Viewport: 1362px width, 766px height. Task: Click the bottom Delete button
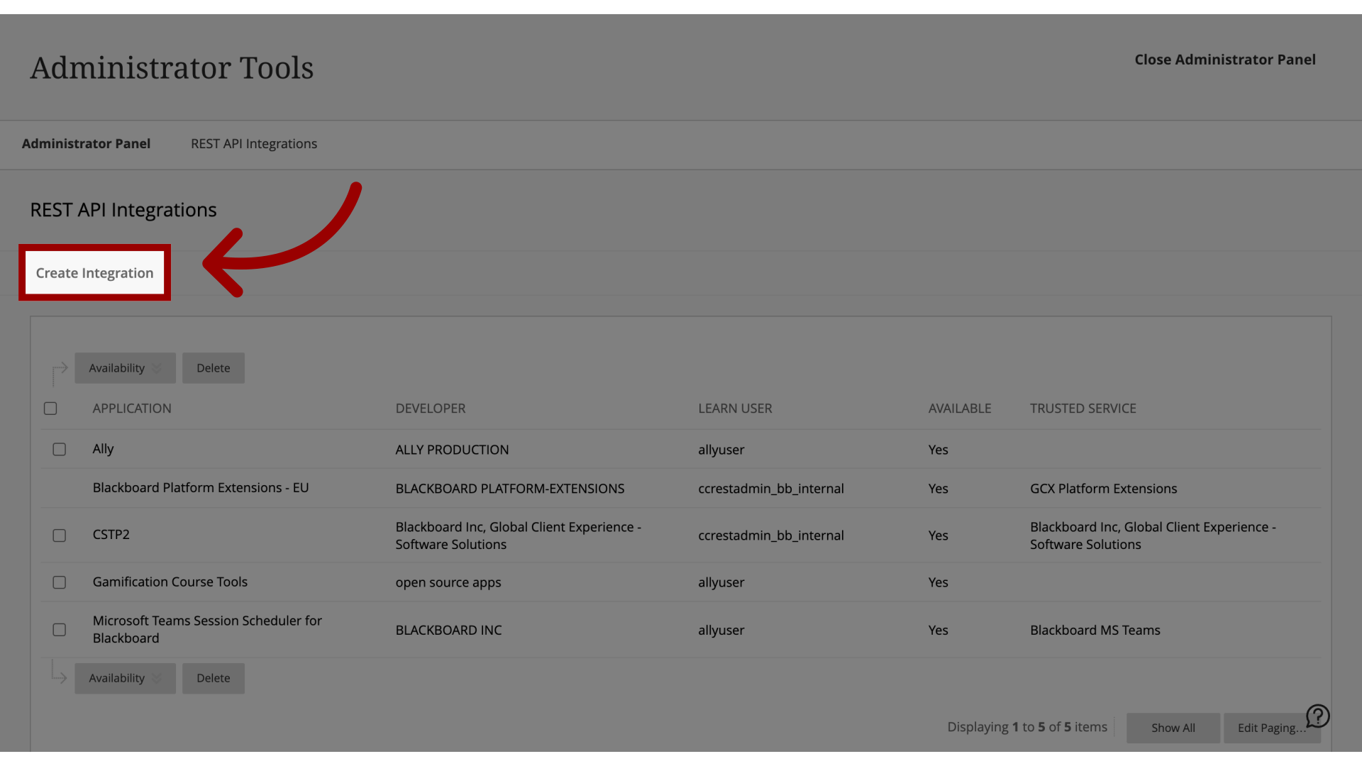(214, 678)
